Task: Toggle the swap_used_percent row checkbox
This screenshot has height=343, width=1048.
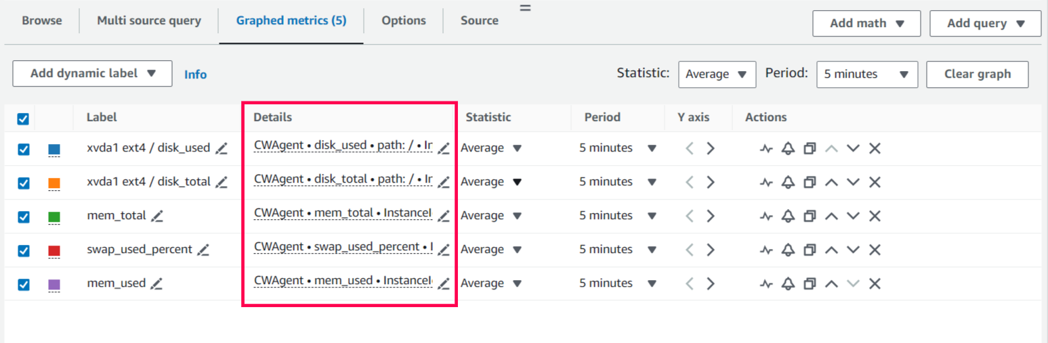Action: coord(23,251)
